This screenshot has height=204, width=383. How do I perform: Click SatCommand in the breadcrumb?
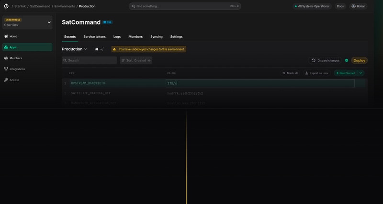tap(40, 6)
